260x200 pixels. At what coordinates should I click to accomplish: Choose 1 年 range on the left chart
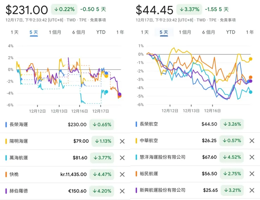(120, 32)
